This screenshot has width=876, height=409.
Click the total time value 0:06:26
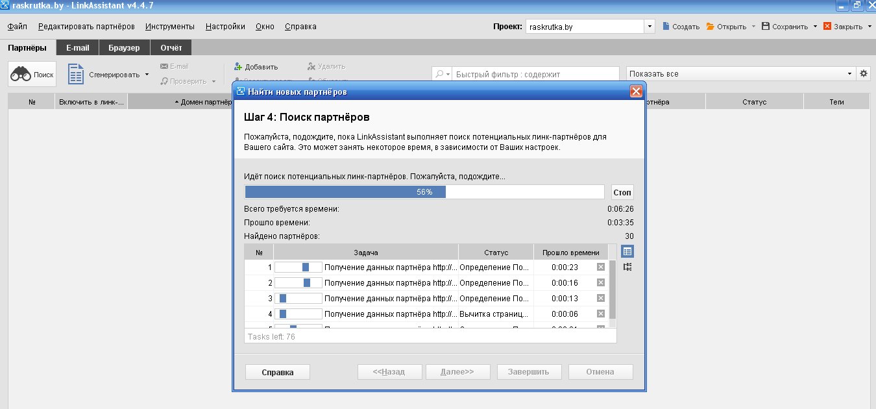[620, 209]
